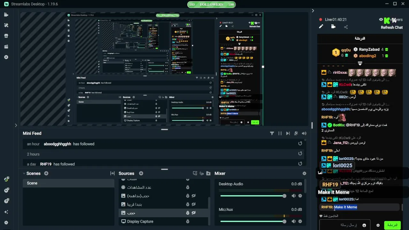The height and width of the screenshot is (230, 409).
Task: Click the camera icon under the Live timer
Action: [x=333, y=27]
